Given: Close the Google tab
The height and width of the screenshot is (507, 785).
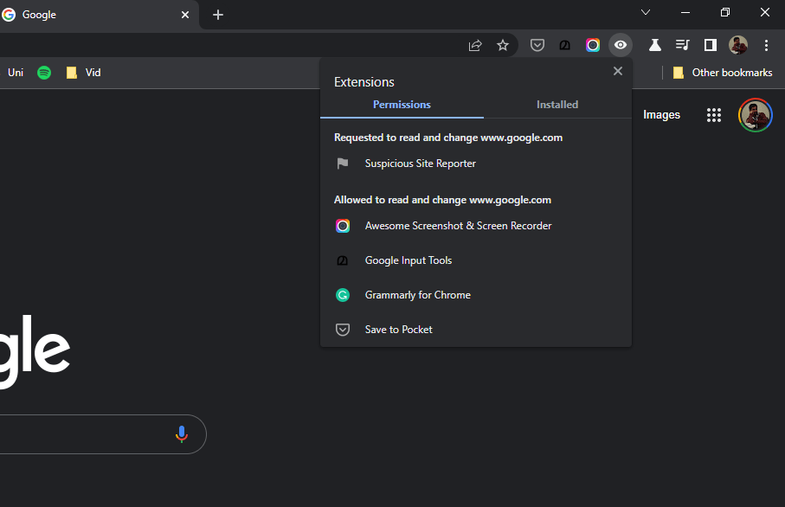Looking at the screenshot, I should pyautogui.click(x=185, y=15).
